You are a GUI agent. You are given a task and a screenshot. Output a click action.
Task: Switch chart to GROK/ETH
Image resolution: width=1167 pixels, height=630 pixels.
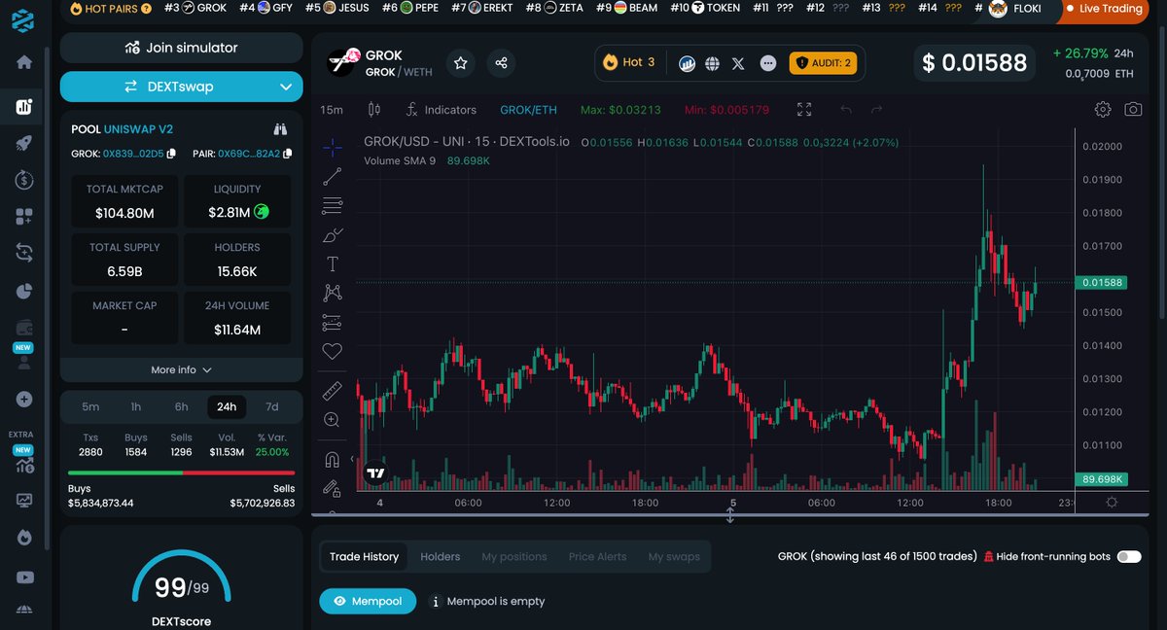[528, 110]
